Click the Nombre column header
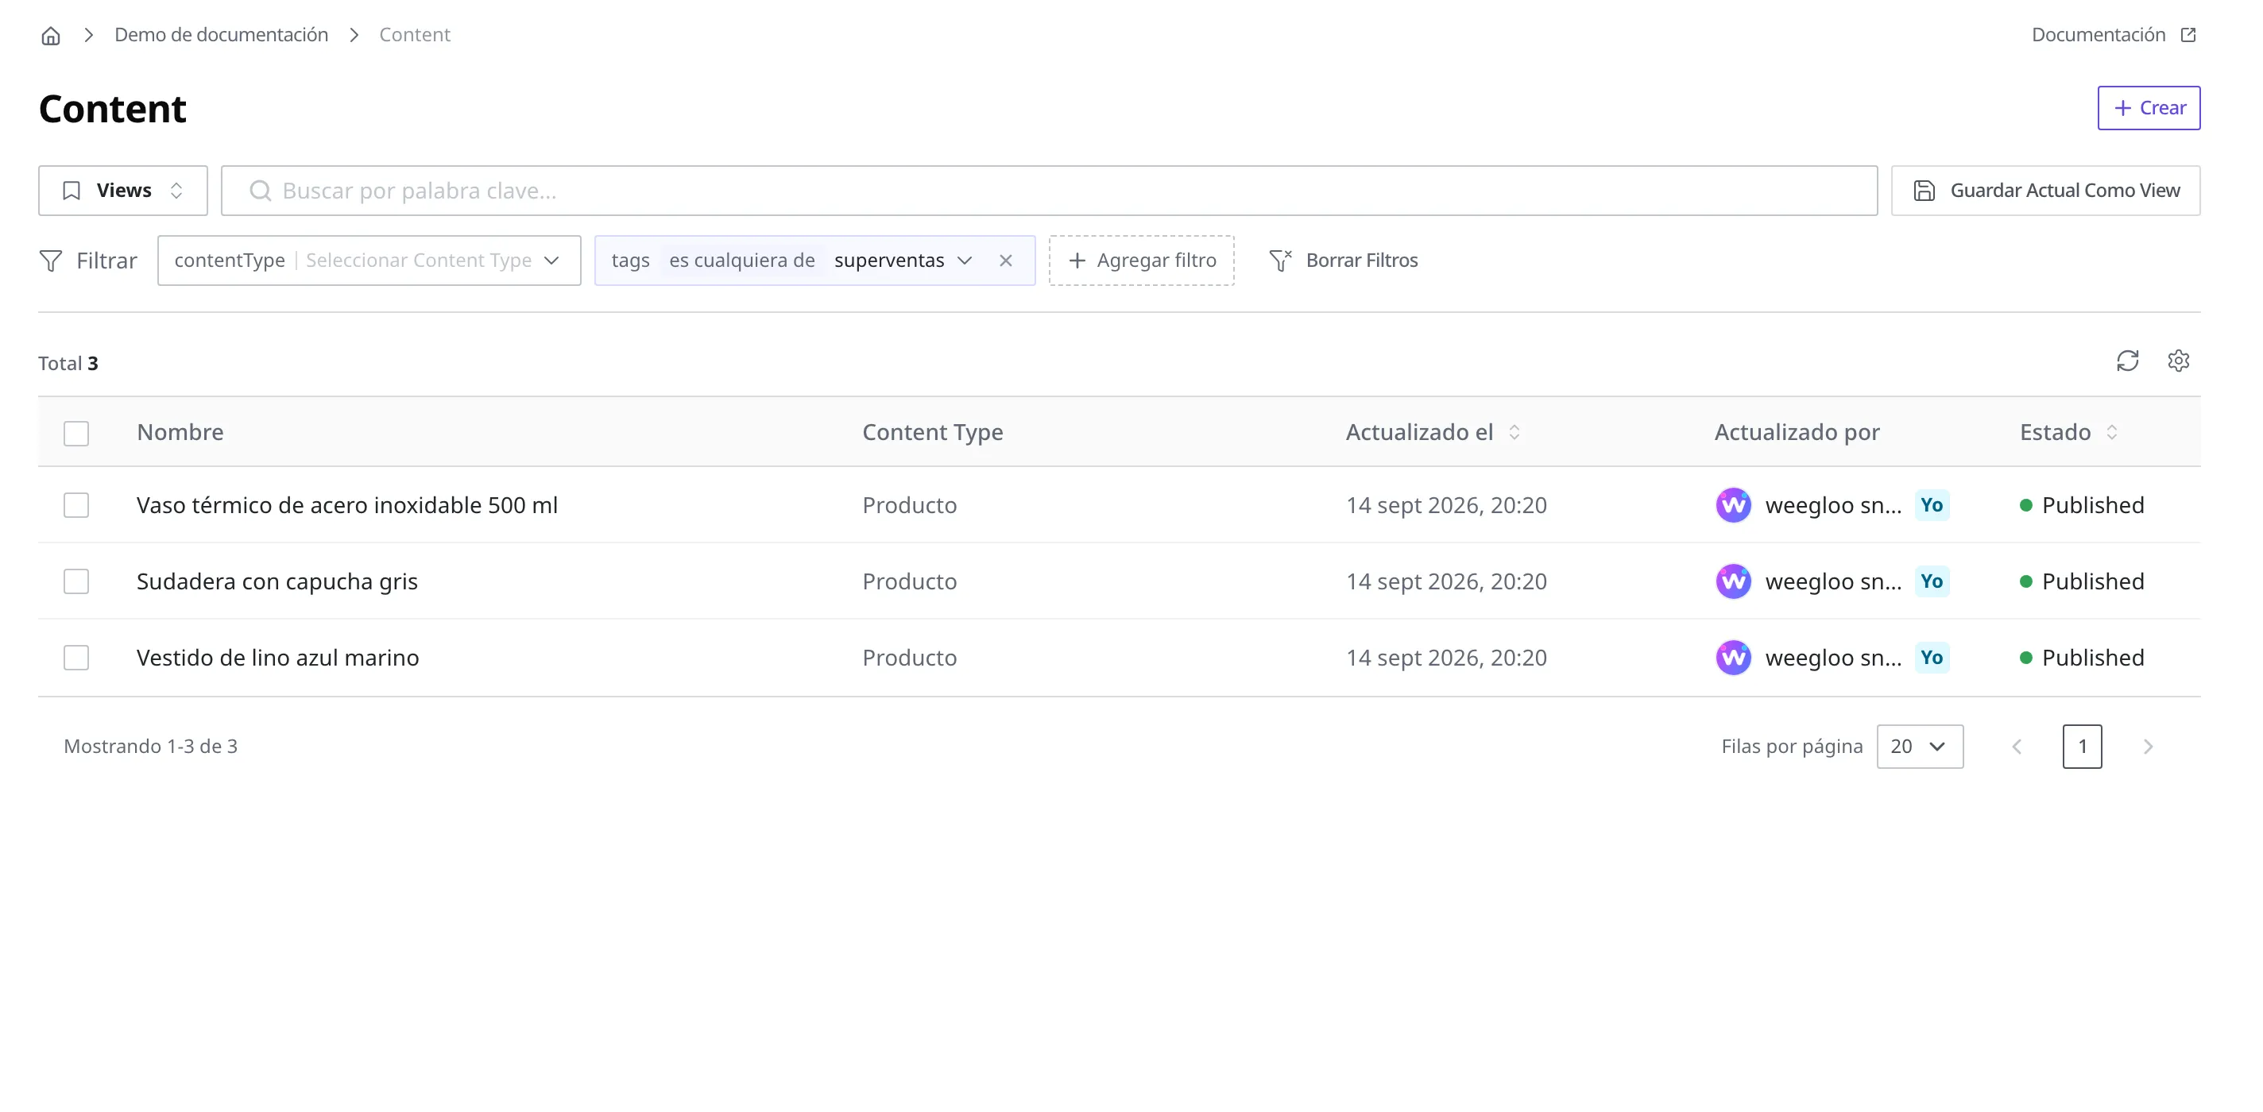This screenshot has width=2263, height=1112. (x=180, y=432)
